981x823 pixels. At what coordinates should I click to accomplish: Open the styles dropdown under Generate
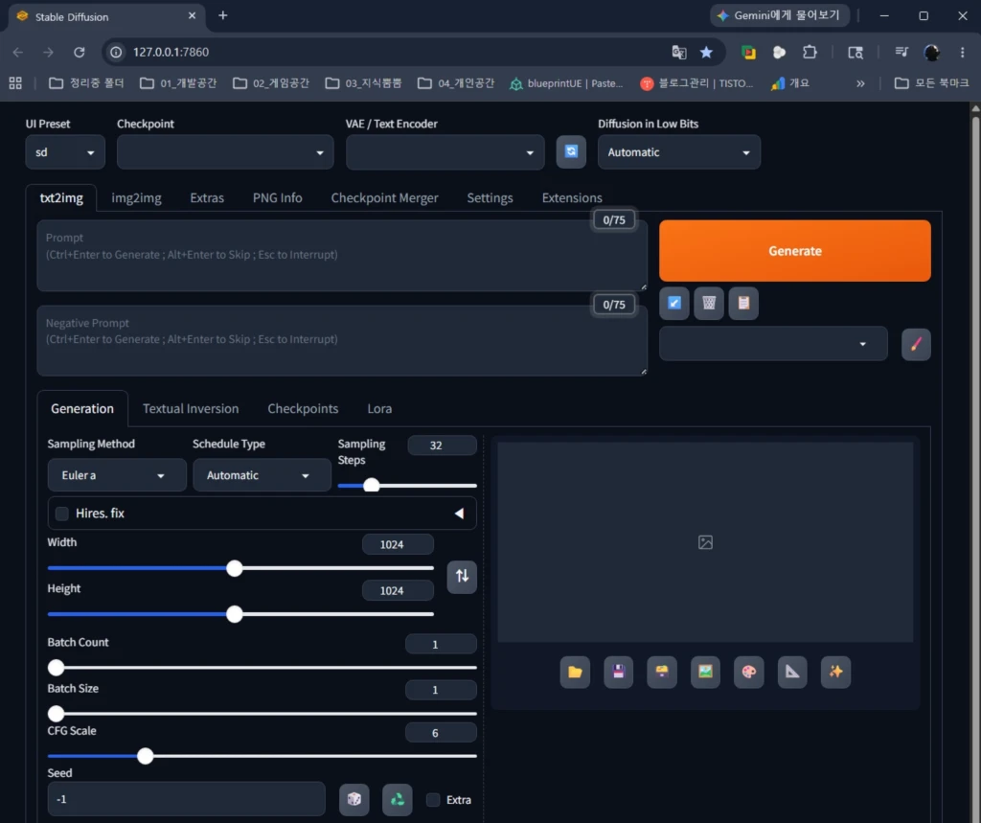[x=773, y=344]
